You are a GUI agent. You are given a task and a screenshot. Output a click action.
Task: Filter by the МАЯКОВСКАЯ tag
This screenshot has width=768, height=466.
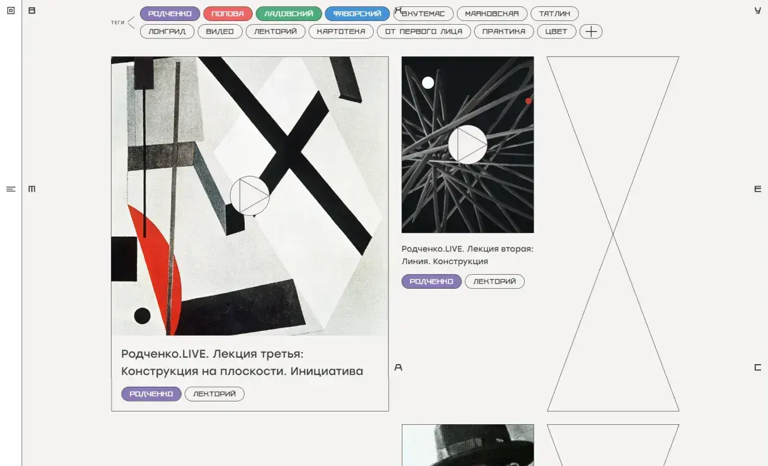pyautogui.click(x=492, y=13)
